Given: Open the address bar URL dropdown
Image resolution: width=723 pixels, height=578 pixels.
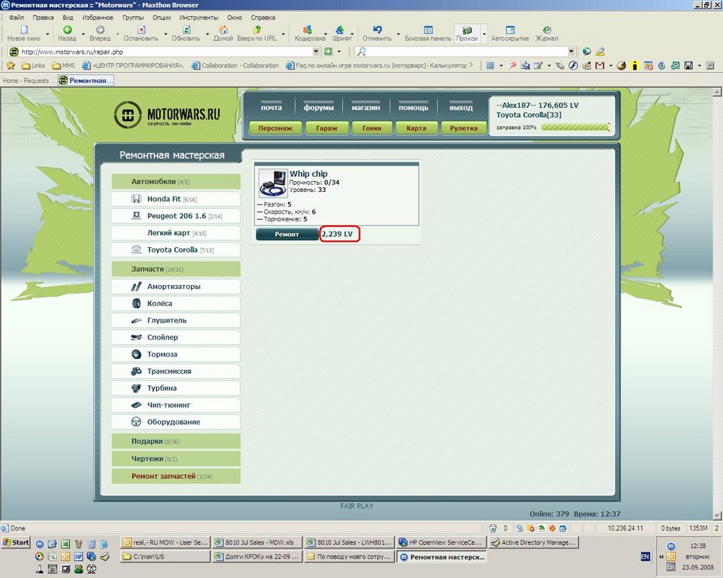Looking at the screenshot, I should tap(316, 52).
